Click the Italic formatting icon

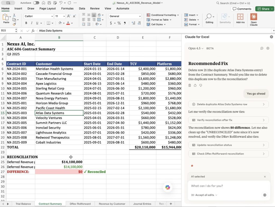[32, 23]
